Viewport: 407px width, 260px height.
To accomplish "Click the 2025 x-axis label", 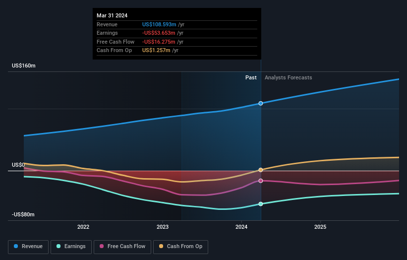I will point(320,227).
